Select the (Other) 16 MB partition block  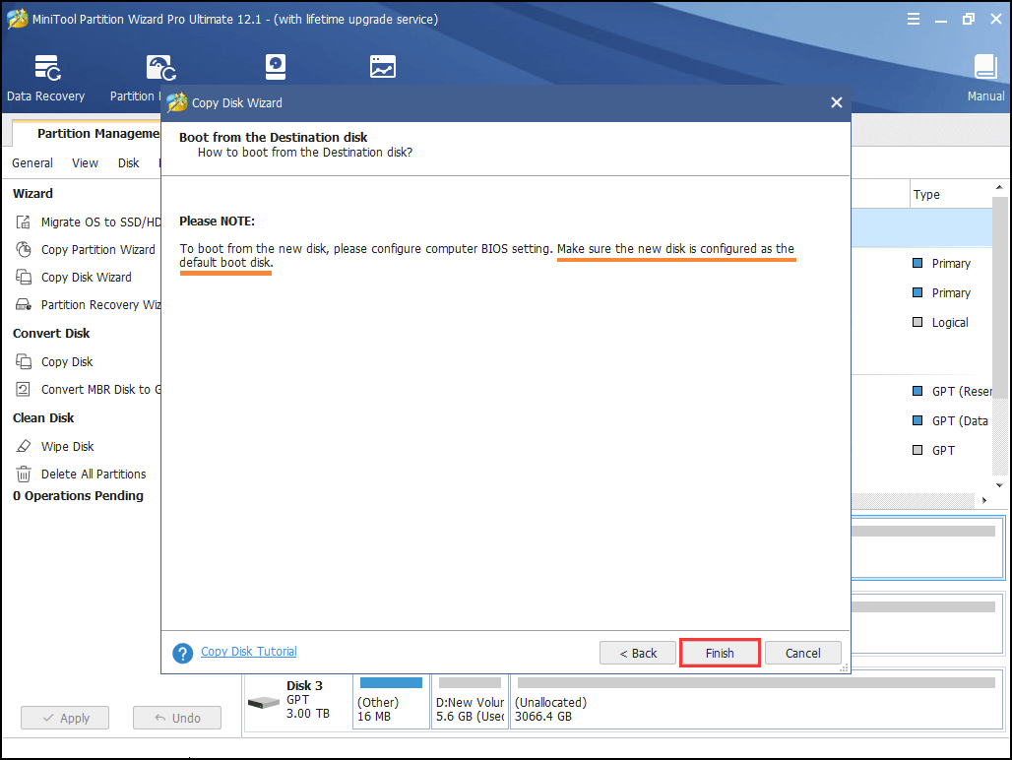coord(391,701)
